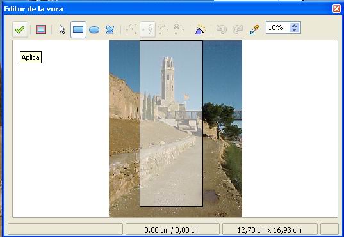Image resolution: width=344 pixels, height=237 pixels.
Task: Select the Insert Points tool
Action: click(163, 29)
